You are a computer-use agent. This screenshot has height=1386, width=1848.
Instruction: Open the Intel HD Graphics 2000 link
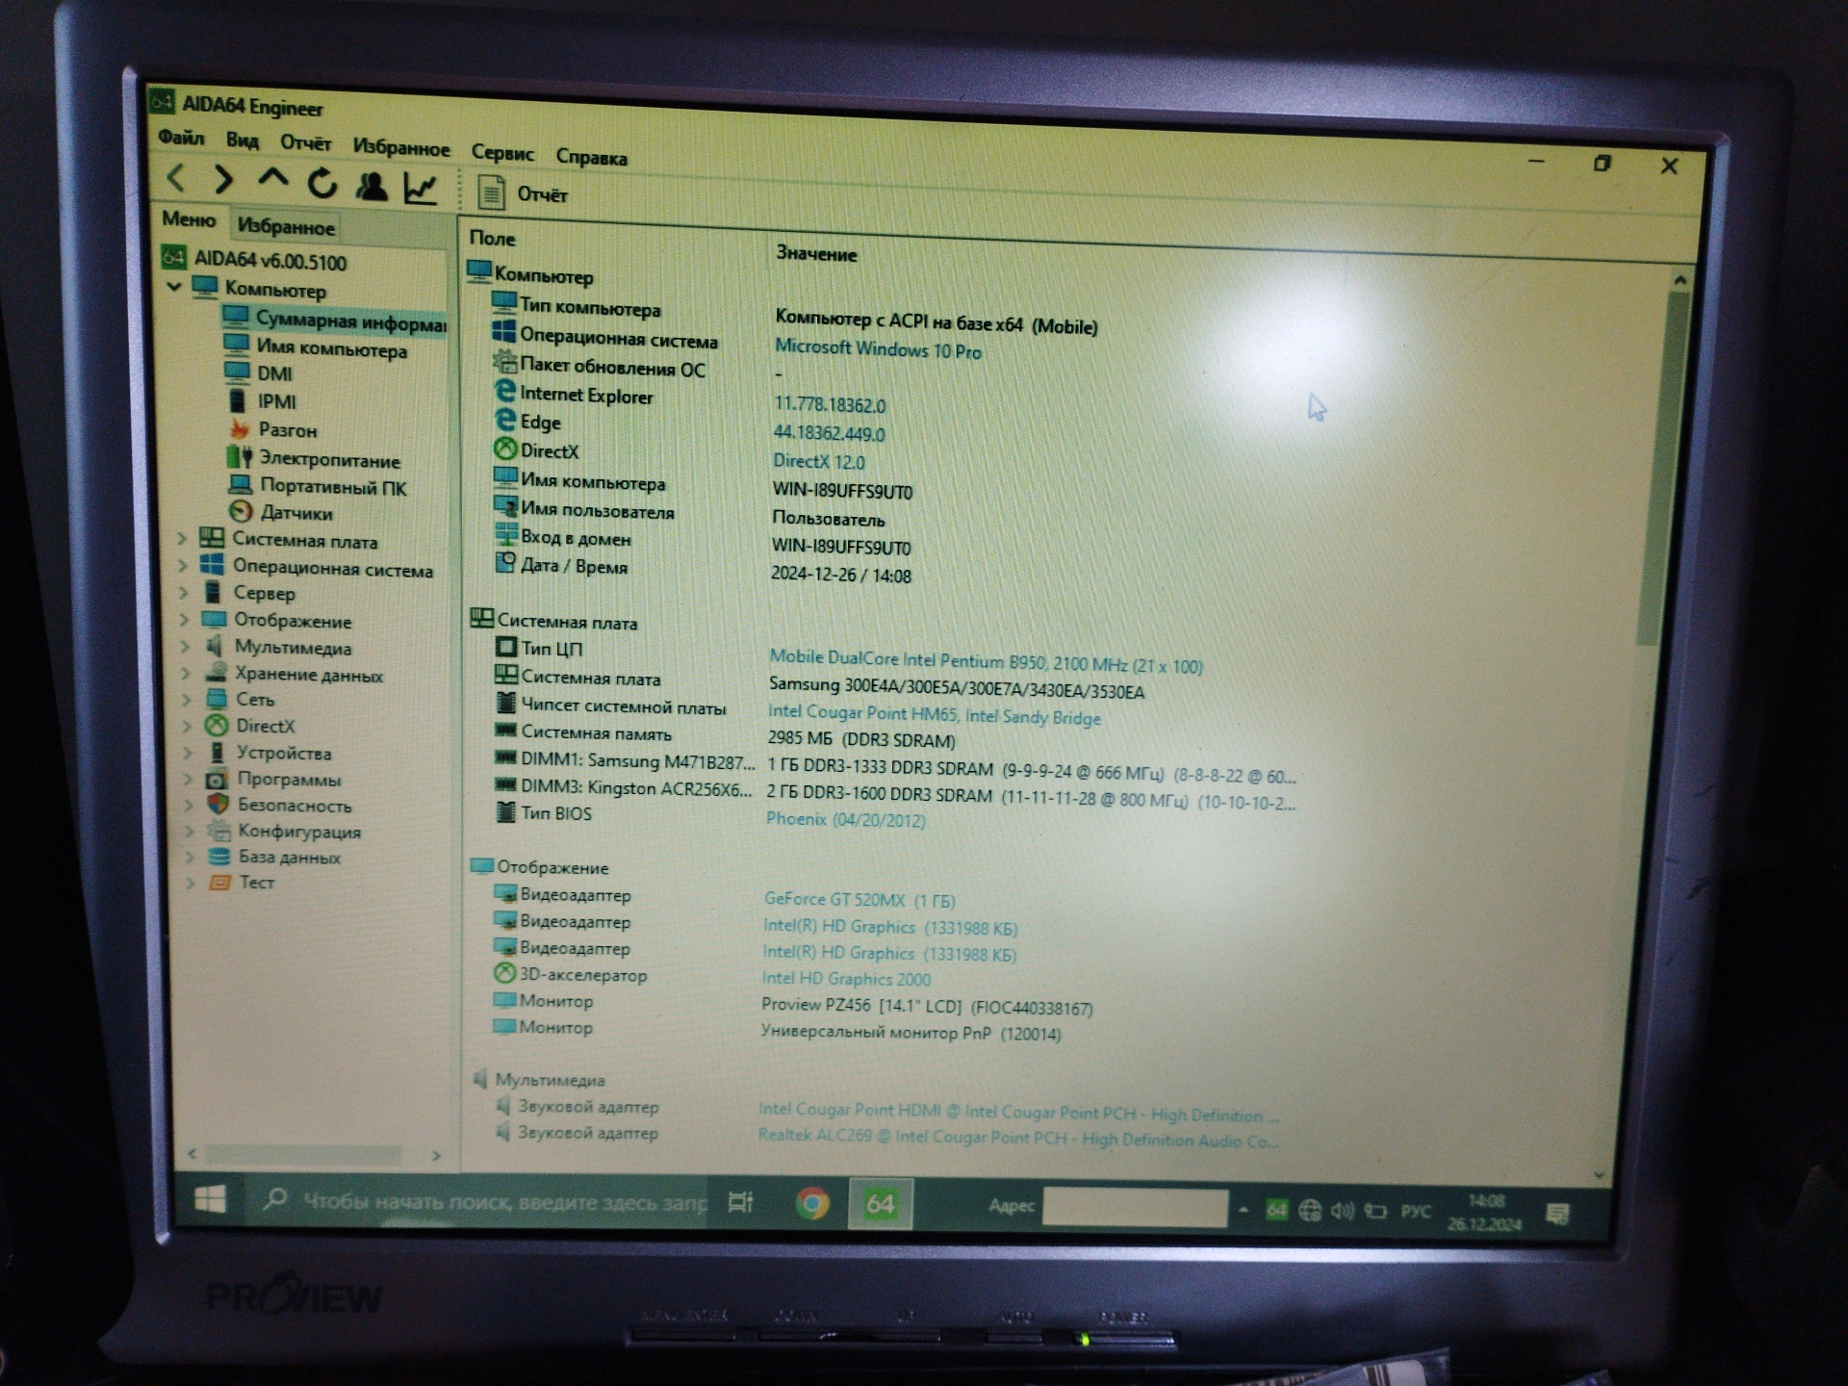(846, 979)
